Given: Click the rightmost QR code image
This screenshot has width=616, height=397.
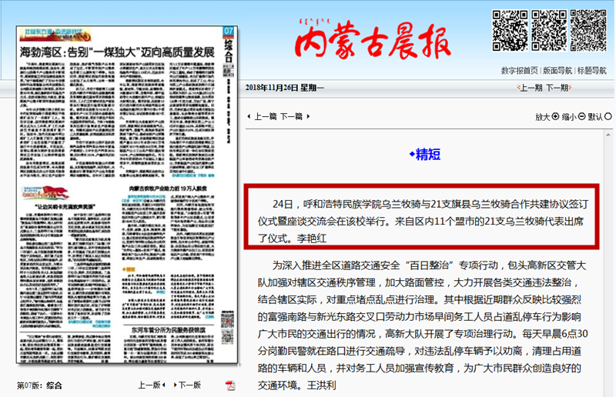Looking at the screenshot, I should (x=587, y=29).
